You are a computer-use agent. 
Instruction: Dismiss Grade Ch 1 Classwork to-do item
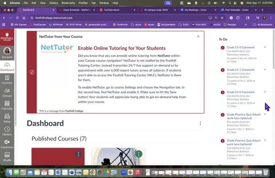(x=265, y=69)
